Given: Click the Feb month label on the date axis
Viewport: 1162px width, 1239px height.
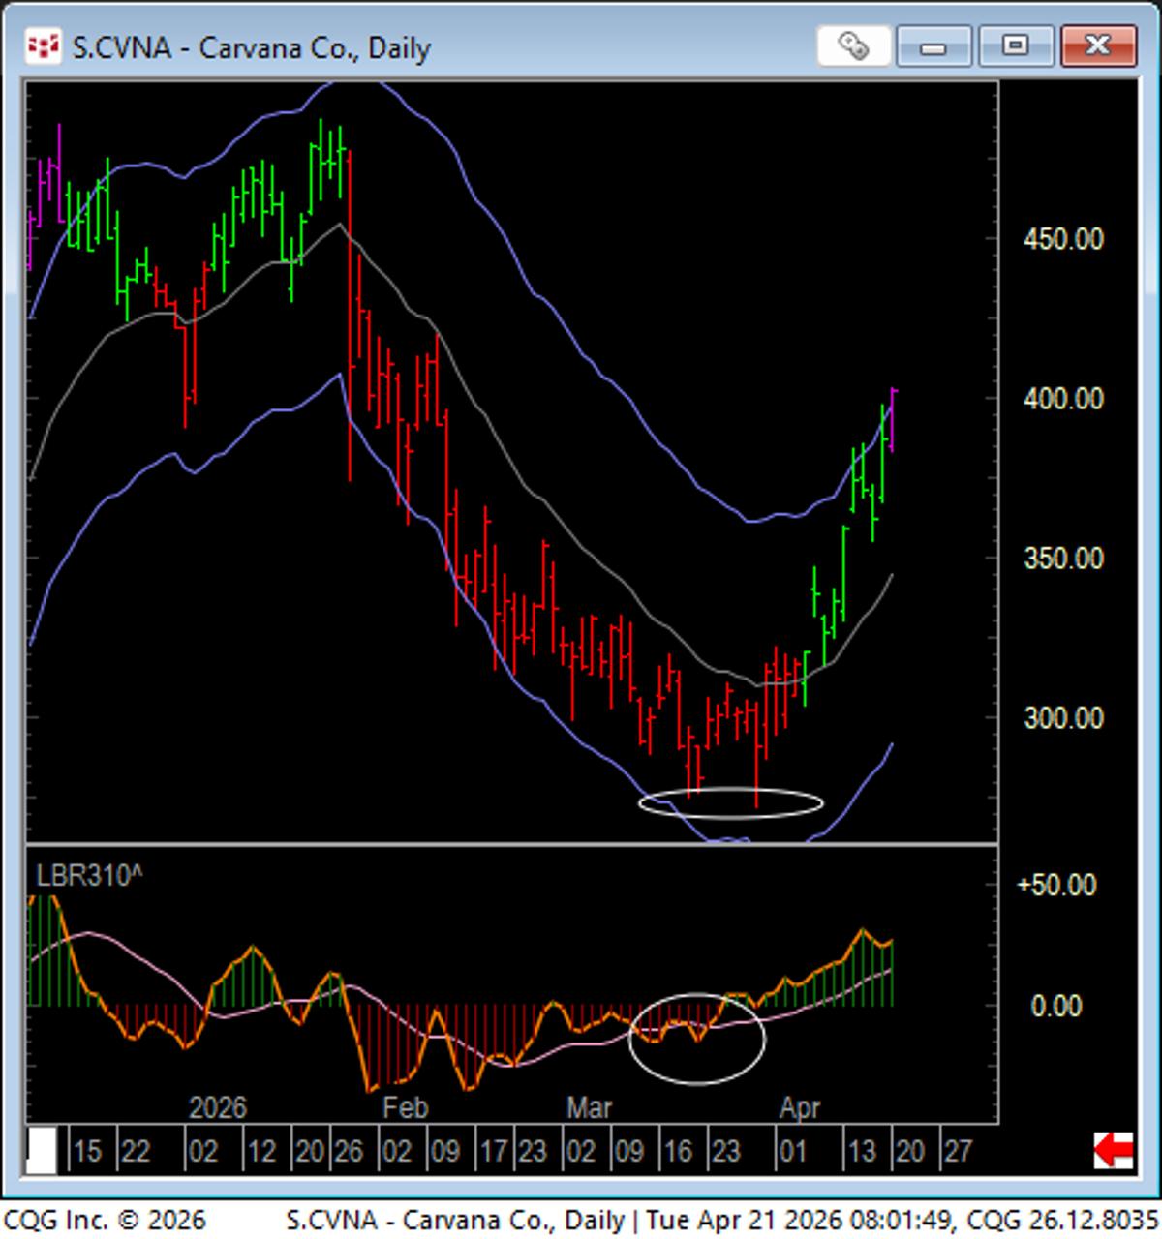Looking at the screenshot, I should pos(405,1106).
